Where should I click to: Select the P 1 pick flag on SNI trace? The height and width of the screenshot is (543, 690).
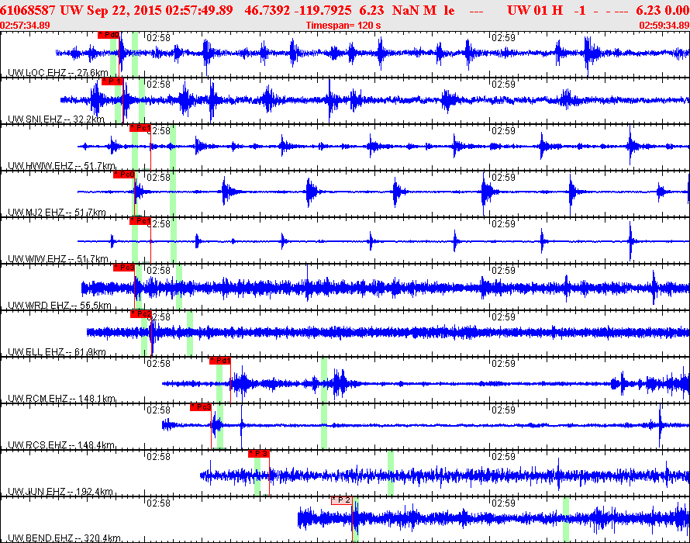[112, 81]
